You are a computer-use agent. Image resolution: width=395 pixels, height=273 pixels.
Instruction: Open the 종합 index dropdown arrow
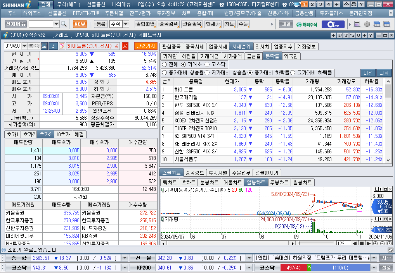tap(125, 258)
